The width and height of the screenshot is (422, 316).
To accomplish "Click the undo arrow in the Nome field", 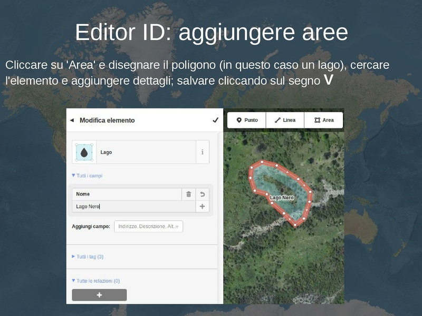I will tap(202, 194).
